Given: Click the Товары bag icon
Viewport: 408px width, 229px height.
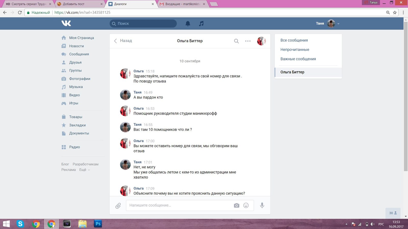Looking at the screenshot, I should pos(64,117).
